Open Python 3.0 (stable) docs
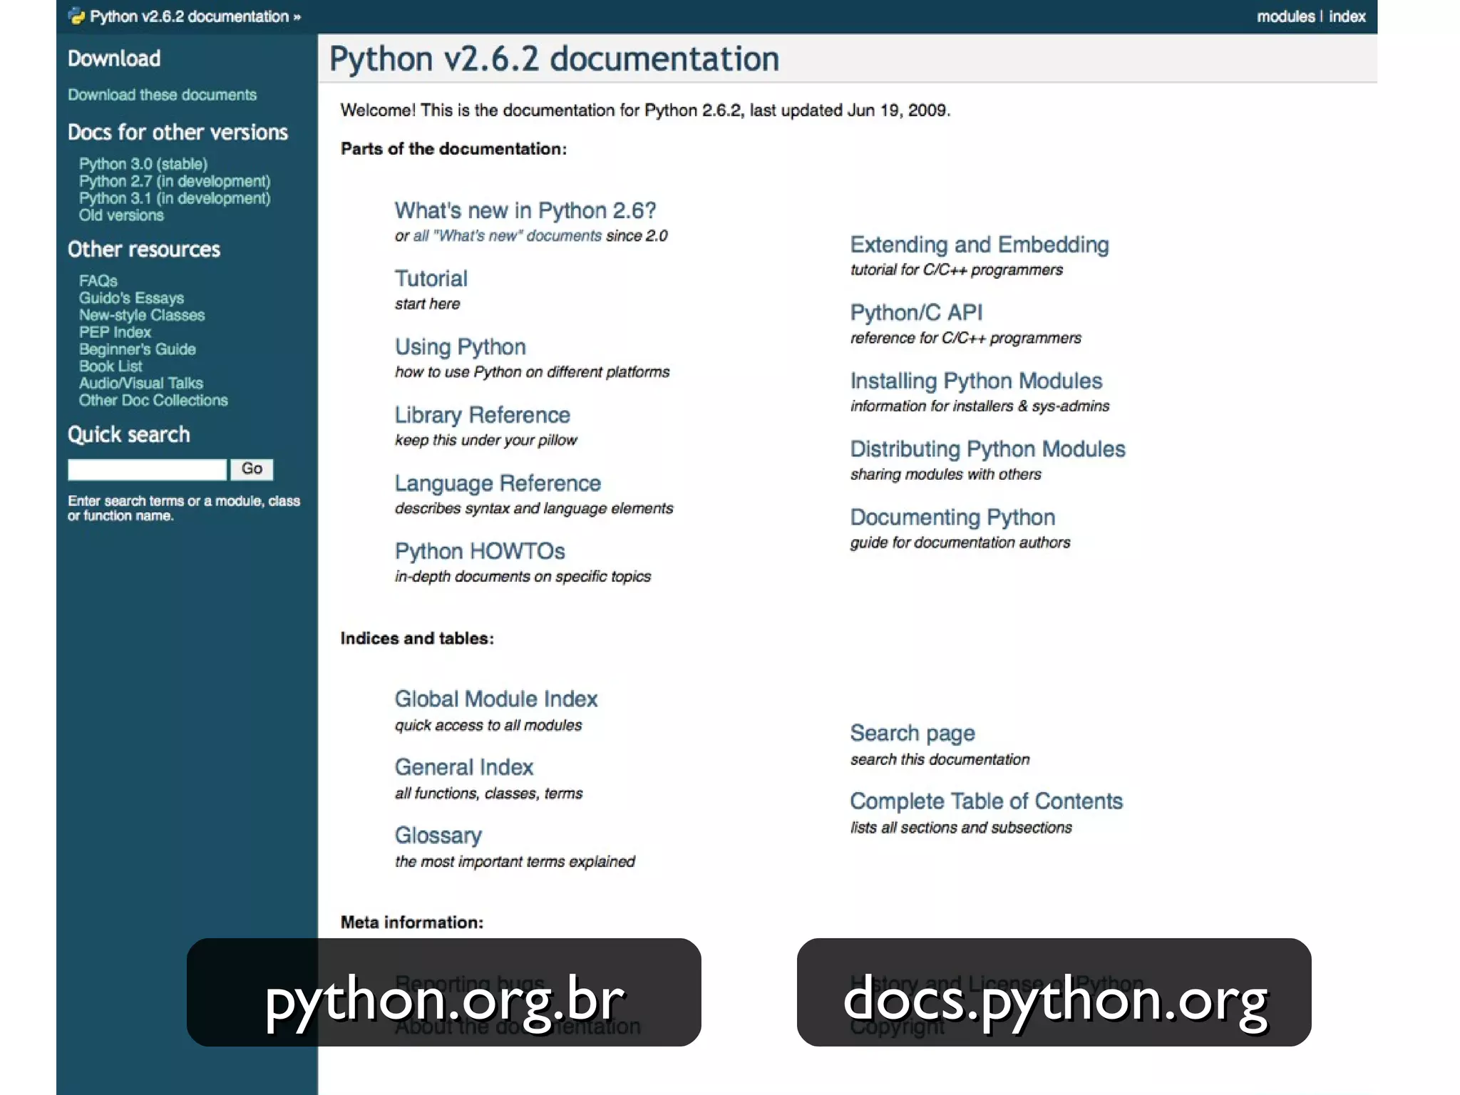 [x=143, y=164]
